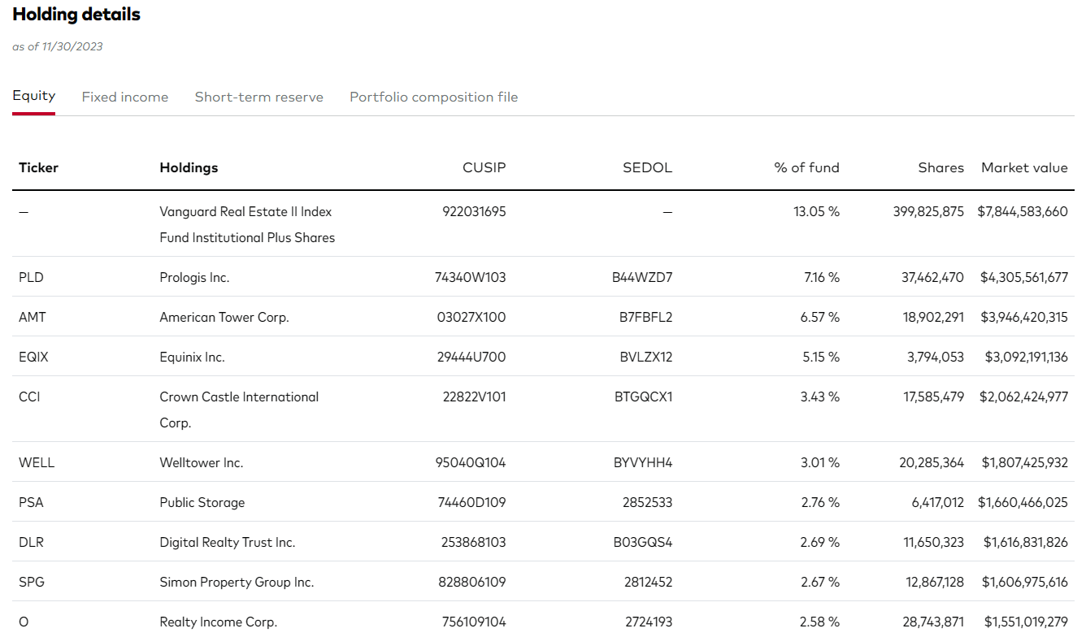Viewport: 1086px width, 637px height.
Task: Click the CUSIP column header
Action: [484, 167]
